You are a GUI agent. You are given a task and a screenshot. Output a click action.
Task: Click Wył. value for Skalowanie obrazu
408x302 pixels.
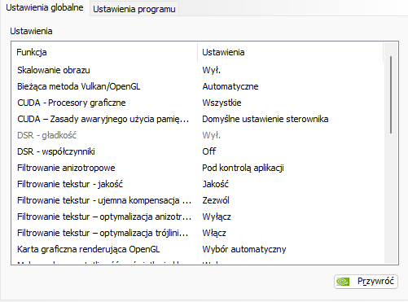pyautogui.click(x=211, y=70)
